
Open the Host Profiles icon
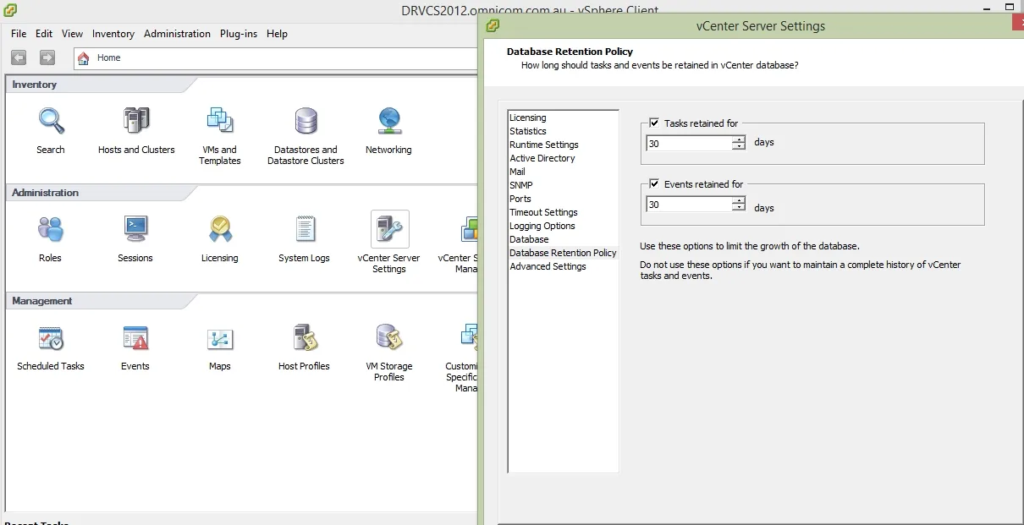point(305,337)
